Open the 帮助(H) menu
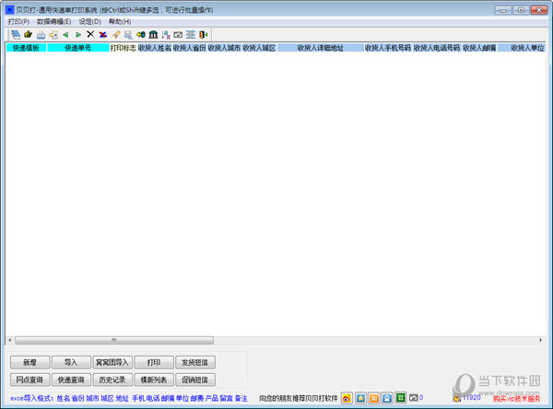This screenshot has height=409, width=553. [120, 21]
